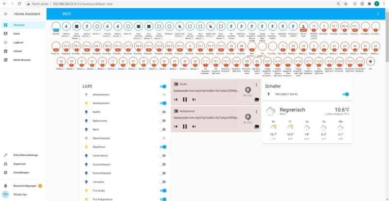
Task: Click the Fernseher light bulb icon
Action: pos(87,182)
